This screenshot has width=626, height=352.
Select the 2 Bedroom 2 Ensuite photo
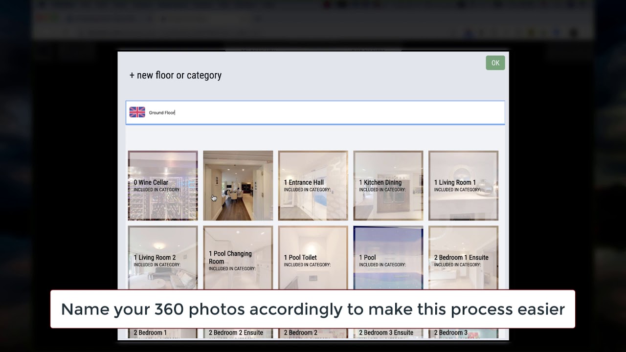238,333
